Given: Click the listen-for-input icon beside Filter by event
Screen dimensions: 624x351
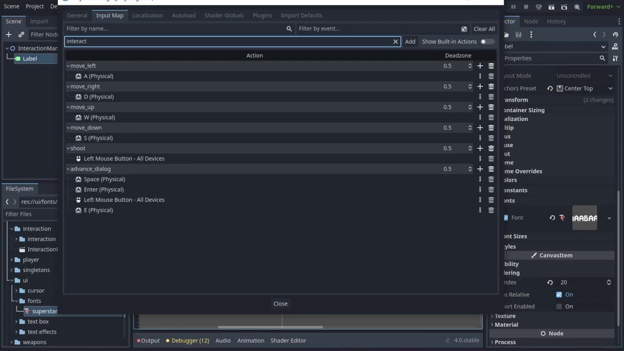Looking at the screenshot, I should (x=464, y=29).
